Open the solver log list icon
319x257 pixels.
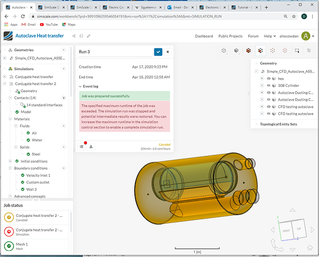[82, 146]
